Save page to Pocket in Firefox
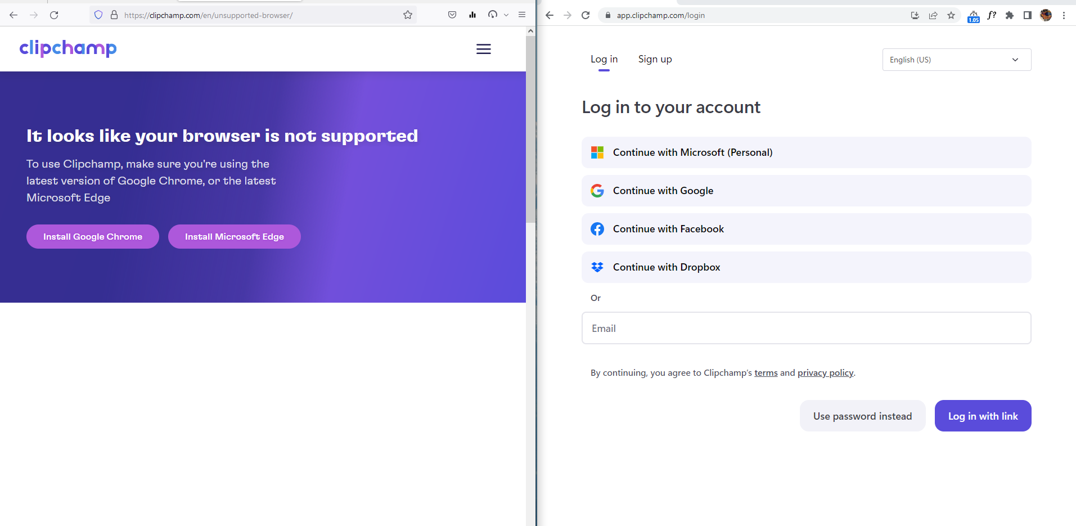 click(452, 15)
